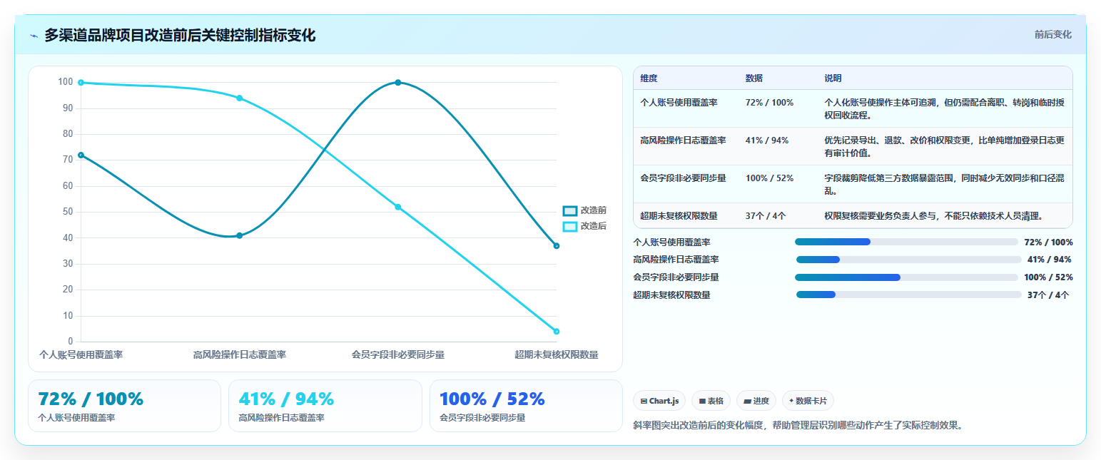Screen dimensions: 1101x460
Task: Open the 72% / 100% stat card
Action: [x=124, y=406]
